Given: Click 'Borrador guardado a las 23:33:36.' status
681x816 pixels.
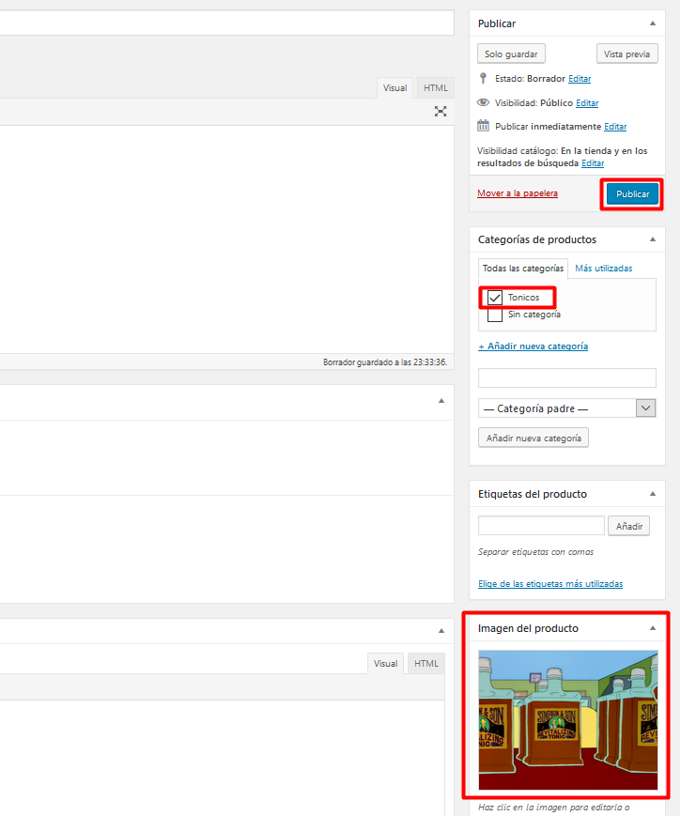Looking at the screenshot, I should 385,362.
